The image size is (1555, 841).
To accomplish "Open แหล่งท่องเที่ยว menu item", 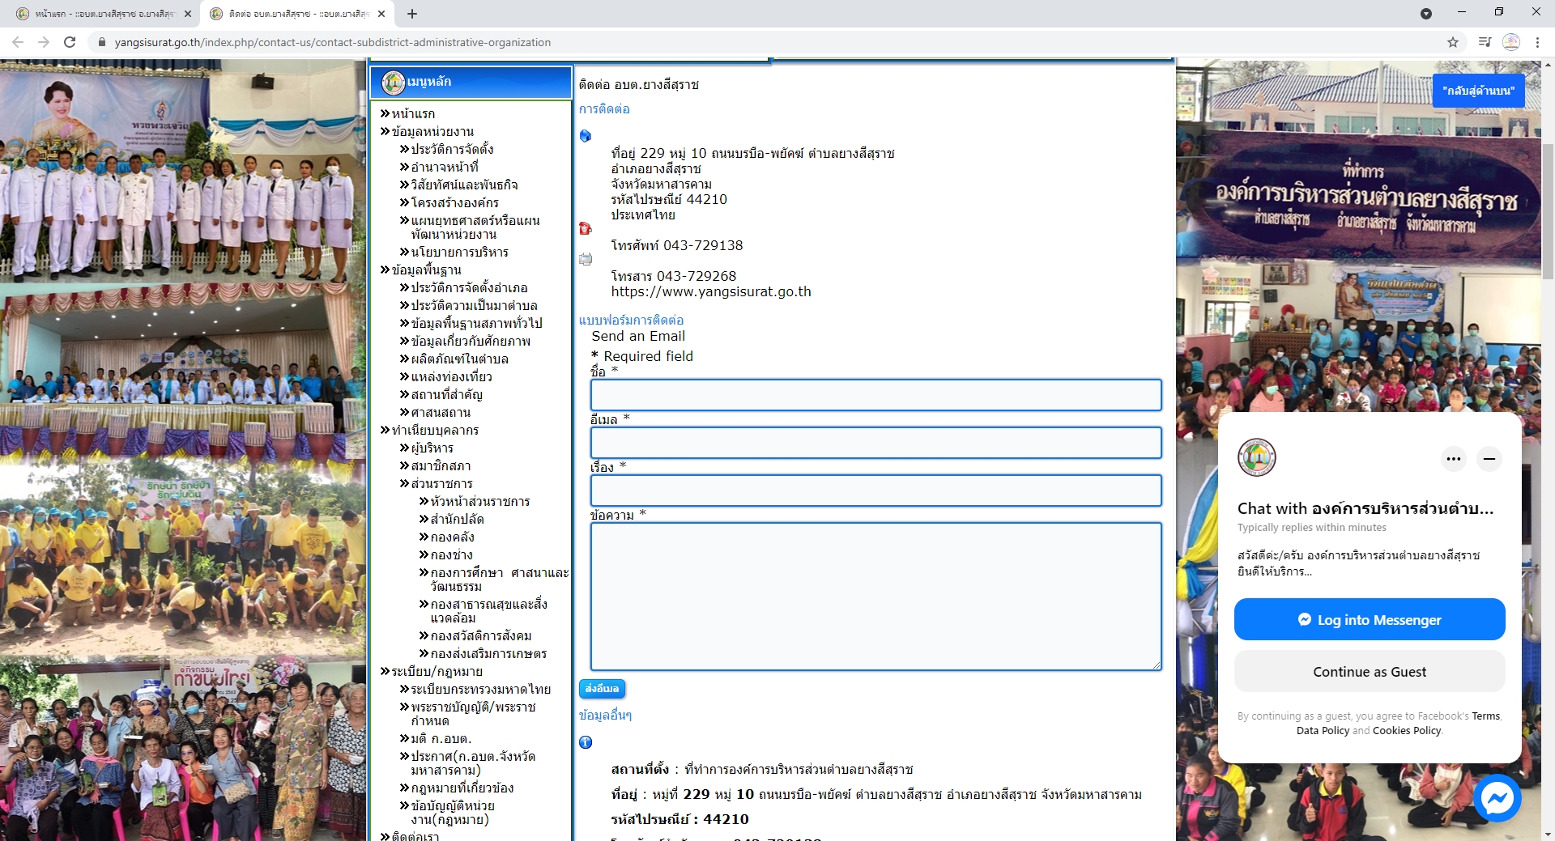I will point(451,376).
